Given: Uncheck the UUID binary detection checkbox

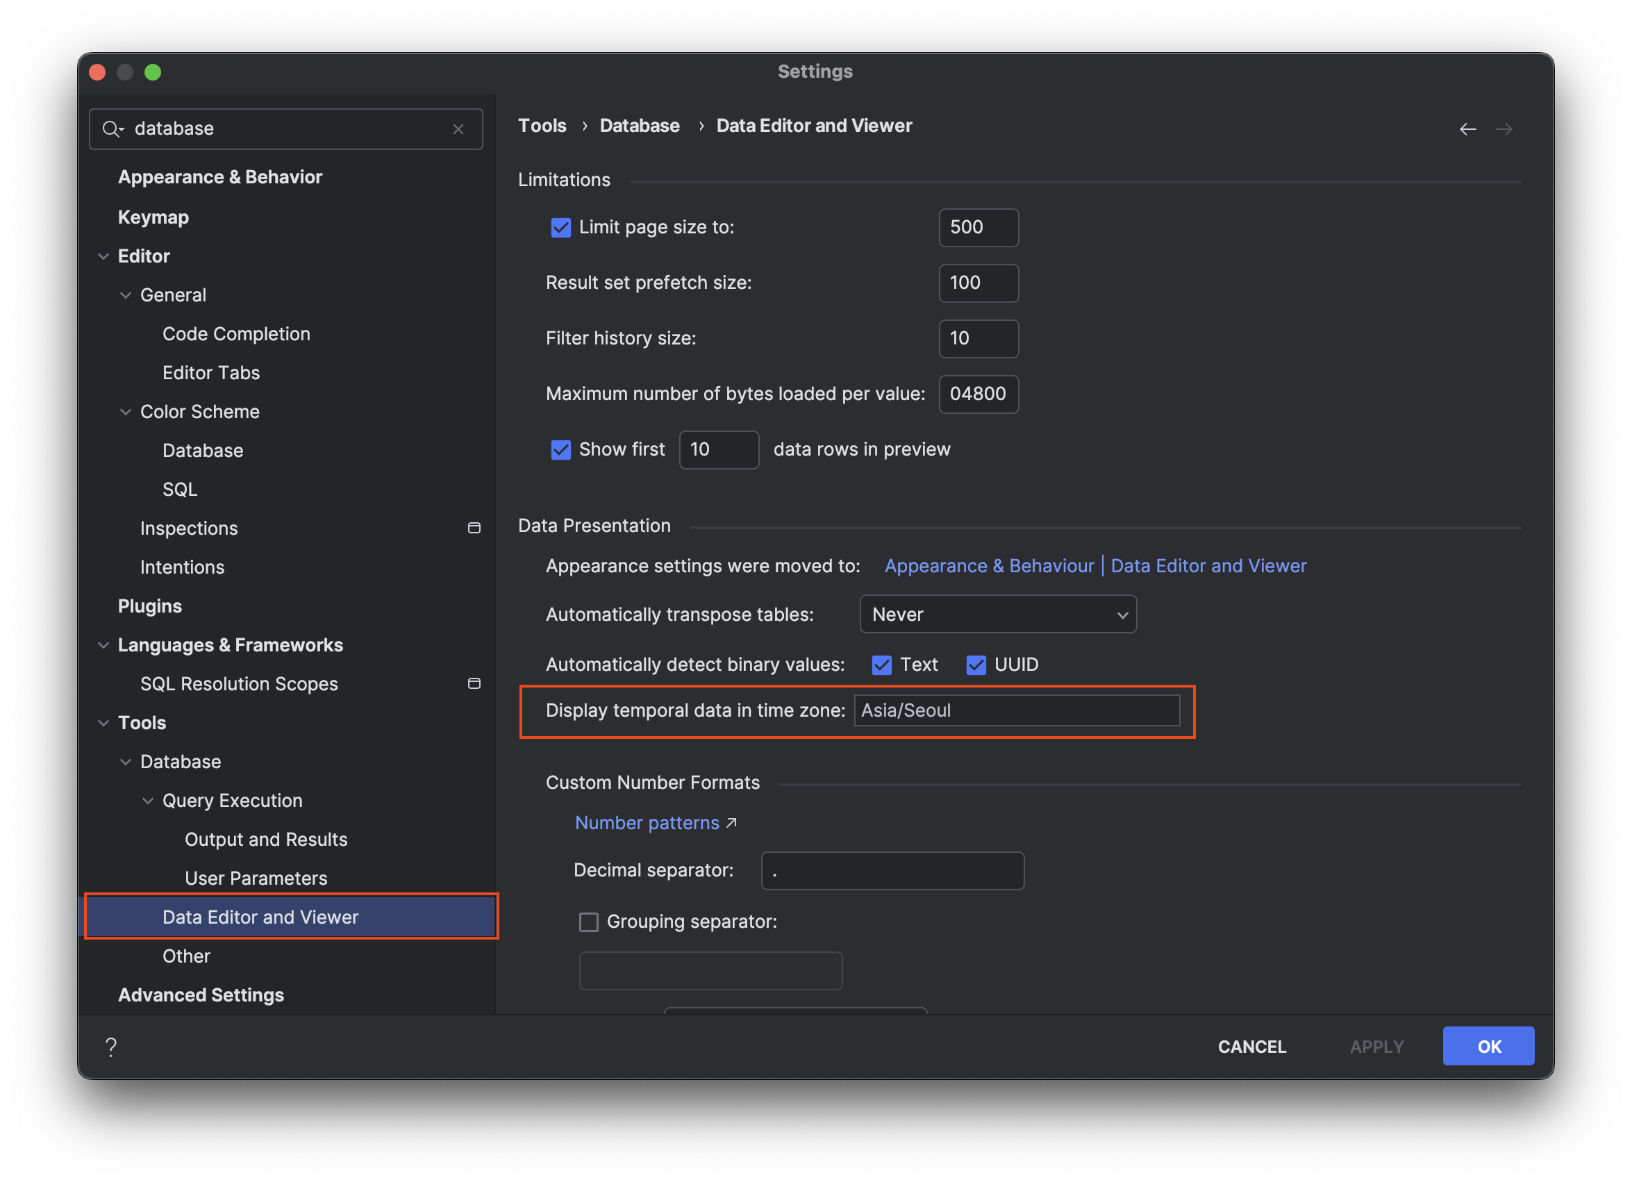Looking at the screenshot, I should click(x=976, y=665).
